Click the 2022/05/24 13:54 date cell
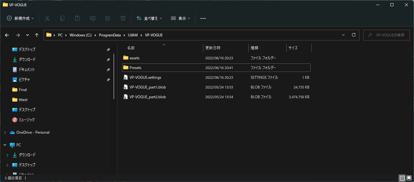Image resolution: width=414 pixels, height=182 pixels. pyautogui.click(x=219, y=97)
